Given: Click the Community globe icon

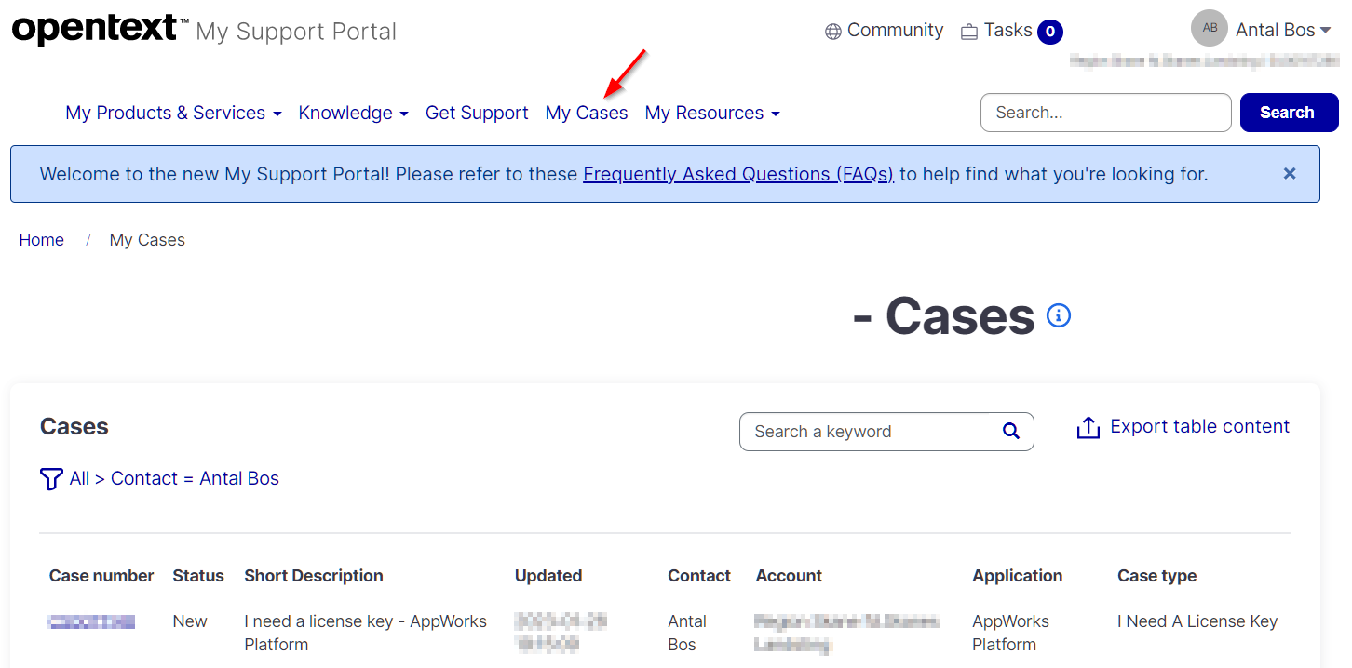Looking at the screenshot, I should click(x=832, y=32).
